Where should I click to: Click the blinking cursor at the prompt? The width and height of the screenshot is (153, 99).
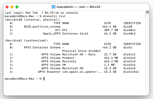click(44, 79)
